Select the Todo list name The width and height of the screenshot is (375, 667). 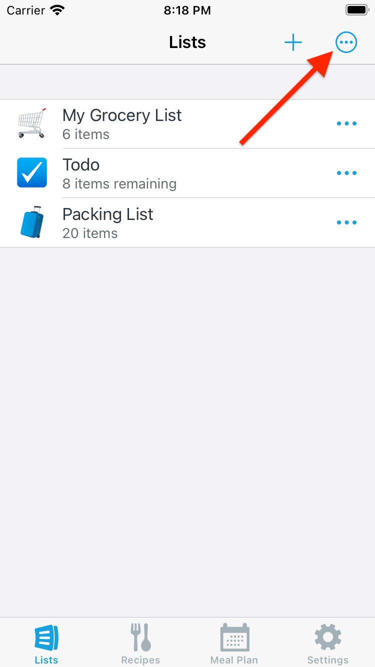(x=81, y=165)
